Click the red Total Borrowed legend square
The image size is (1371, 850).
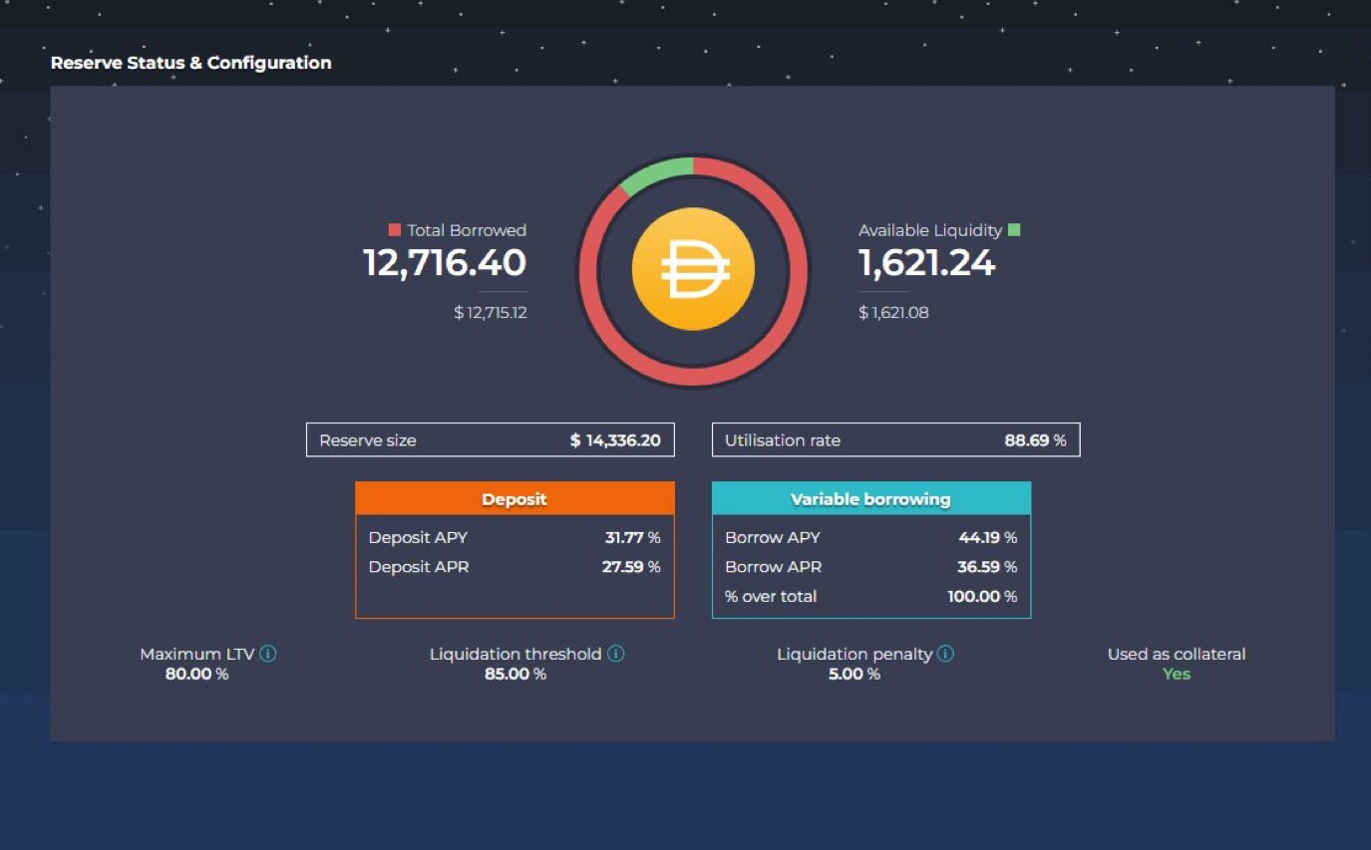click(395, 230)
